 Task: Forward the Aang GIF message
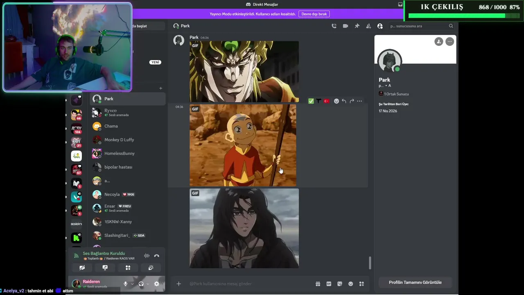352,101
